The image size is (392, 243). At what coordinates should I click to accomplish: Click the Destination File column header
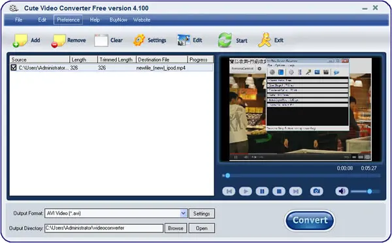pos(162,59)
